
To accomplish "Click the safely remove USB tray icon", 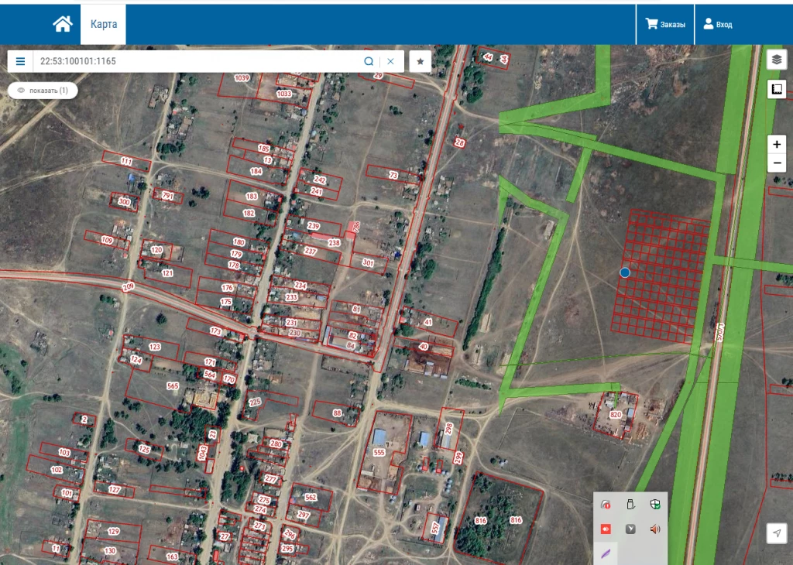I will coord(630,505).
